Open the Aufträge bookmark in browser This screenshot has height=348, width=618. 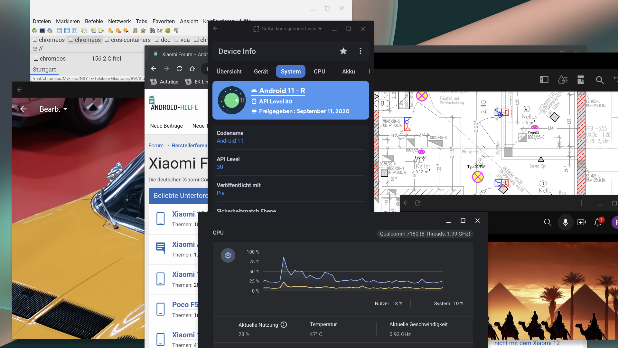click(164, 82)
